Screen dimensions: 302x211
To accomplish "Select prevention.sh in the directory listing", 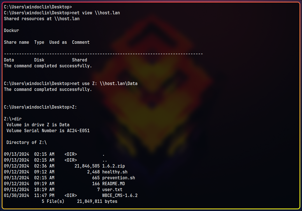I will pyautogui.click(x=119, y=178).
